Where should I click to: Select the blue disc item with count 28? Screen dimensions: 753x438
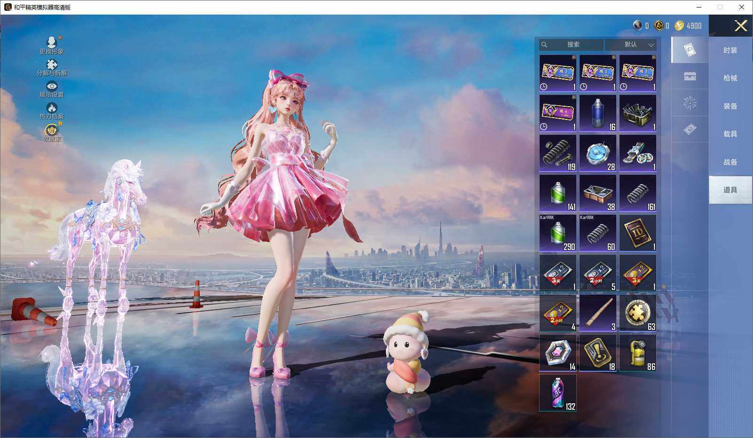click(x=598, y=153)
